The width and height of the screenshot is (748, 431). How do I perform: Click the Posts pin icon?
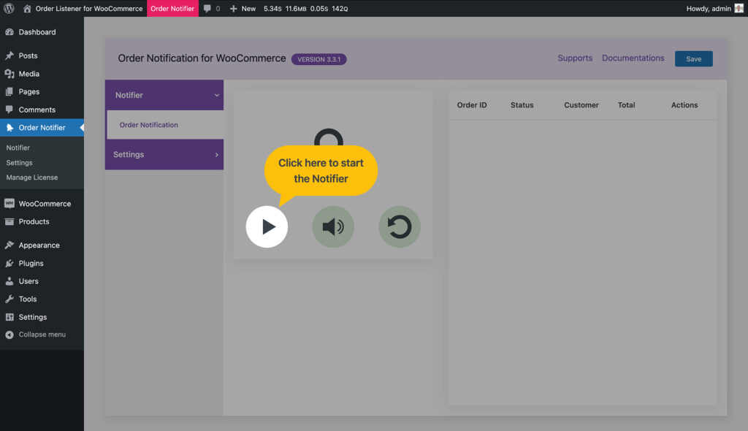pyautogui.click(x=9, y=56)
